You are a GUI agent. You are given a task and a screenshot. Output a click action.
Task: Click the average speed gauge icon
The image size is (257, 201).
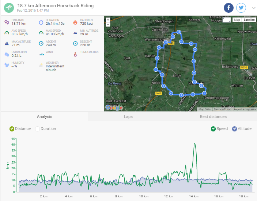click(x=7, y=33)
